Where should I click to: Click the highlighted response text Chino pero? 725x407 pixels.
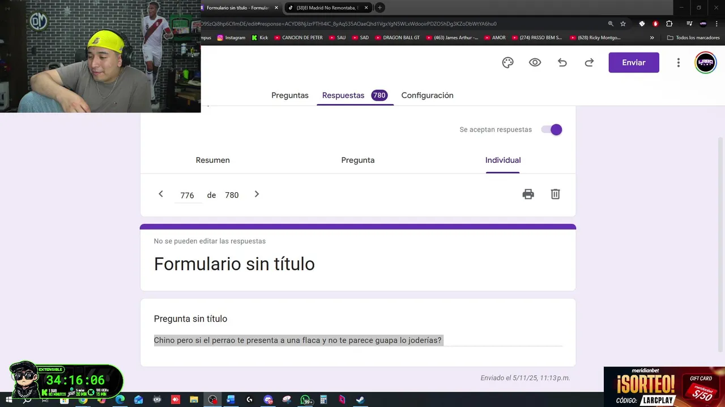[x=298, y=340]
